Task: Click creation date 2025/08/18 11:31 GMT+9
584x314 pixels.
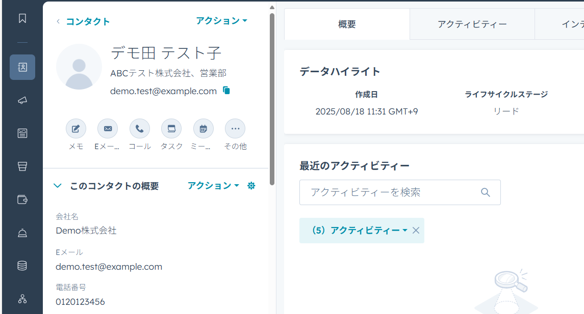Action: [367, 111]
